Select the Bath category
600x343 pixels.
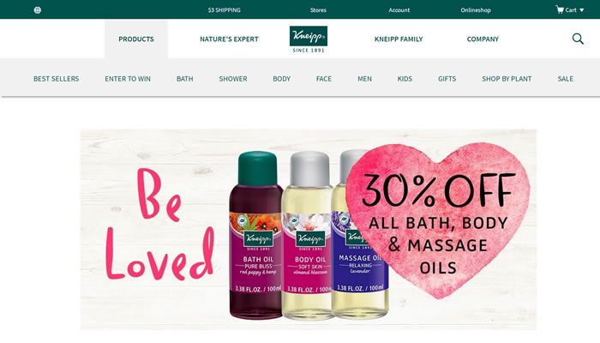point(185,79)
